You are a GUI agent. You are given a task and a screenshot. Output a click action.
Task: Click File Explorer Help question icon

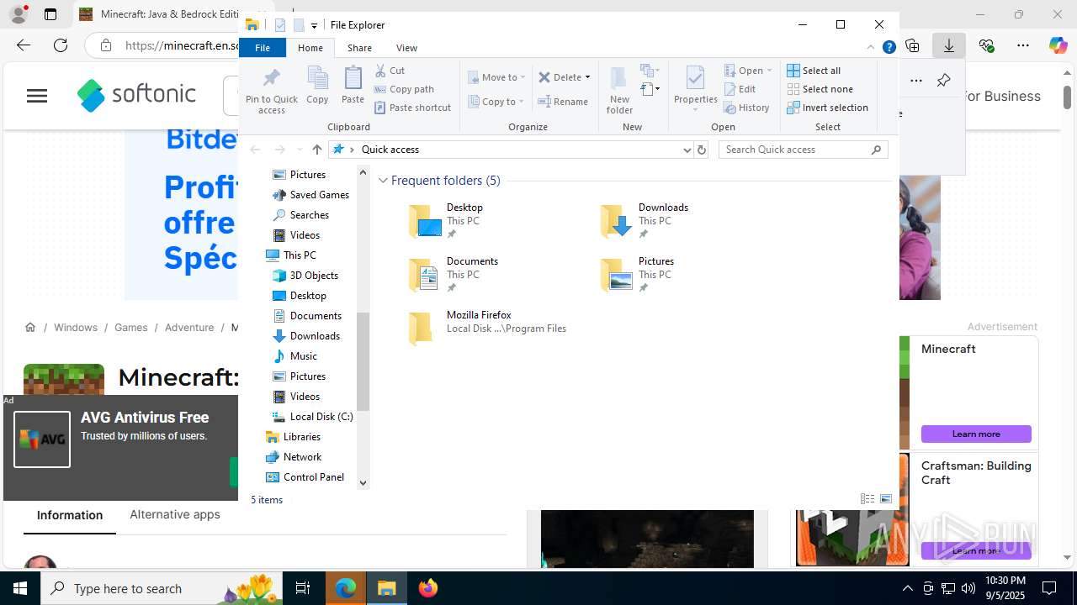pyautogui.click(x=889, y=48)
